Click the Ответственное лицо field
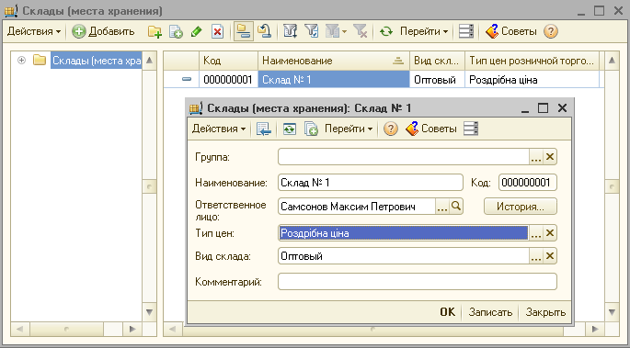The width and height of the screenshot is (630, 348). tap(357, 207)
